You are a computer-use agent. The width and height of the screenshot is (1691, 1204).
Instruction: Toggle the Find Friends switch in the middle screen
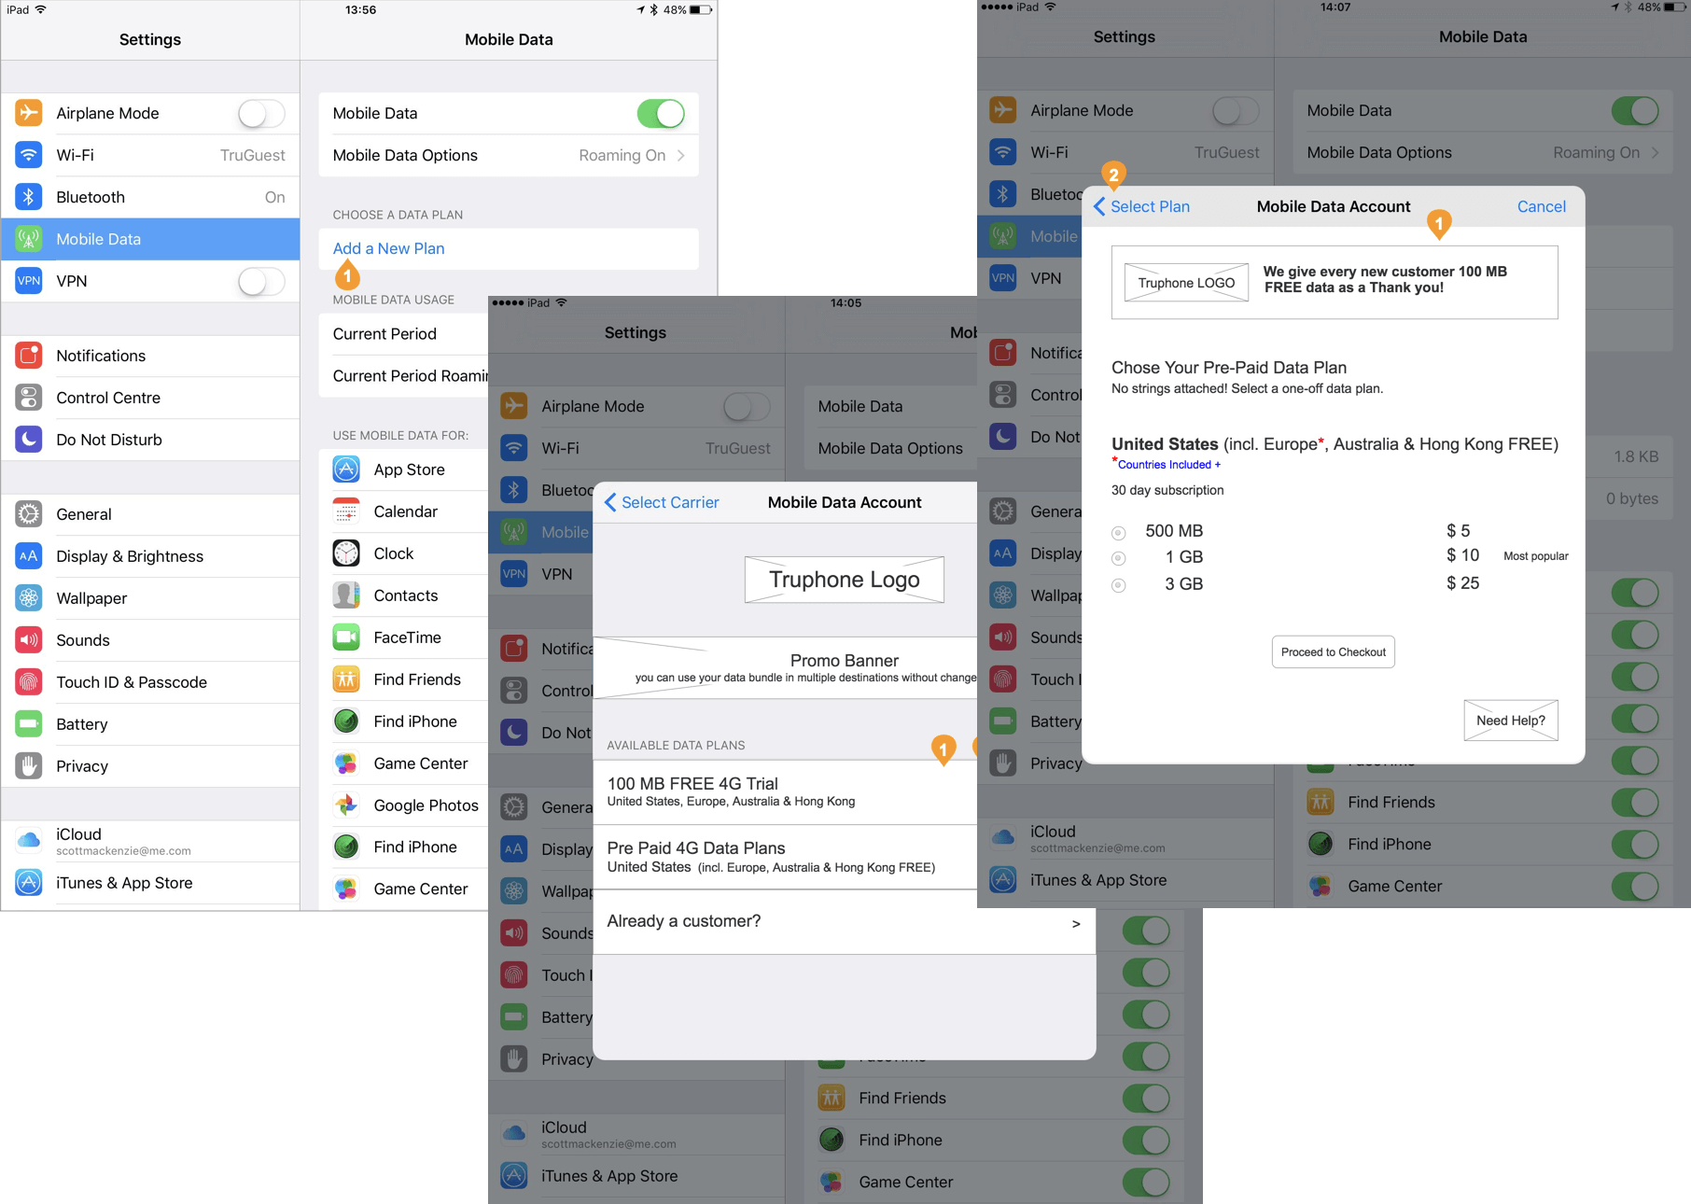coord(1146,1099)
